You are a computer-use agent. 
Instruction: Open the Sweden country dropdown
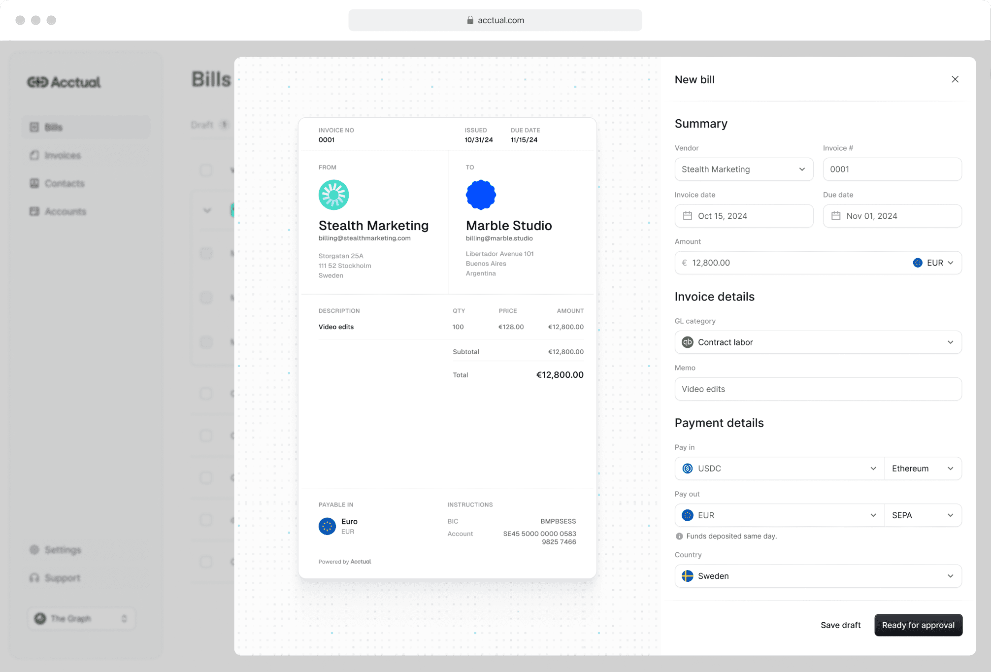click(x=818, y=576)
